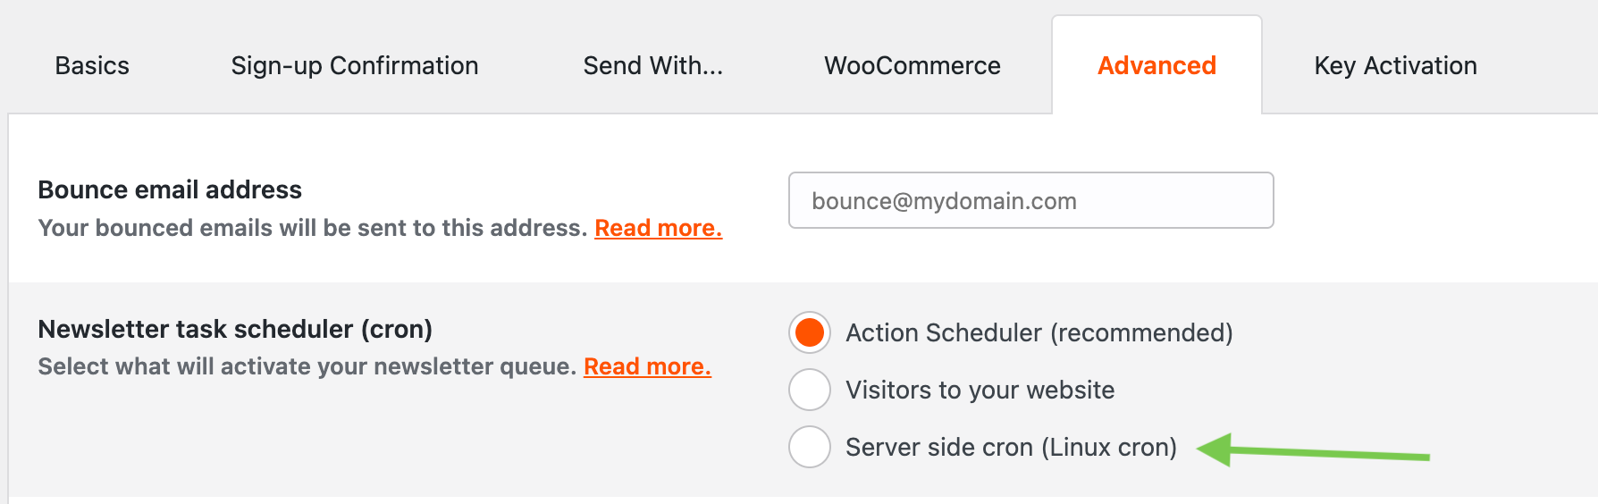Click the bounced emails description sentence
1598x504 pixels.
pyautogui.click(x=312, y=228)
